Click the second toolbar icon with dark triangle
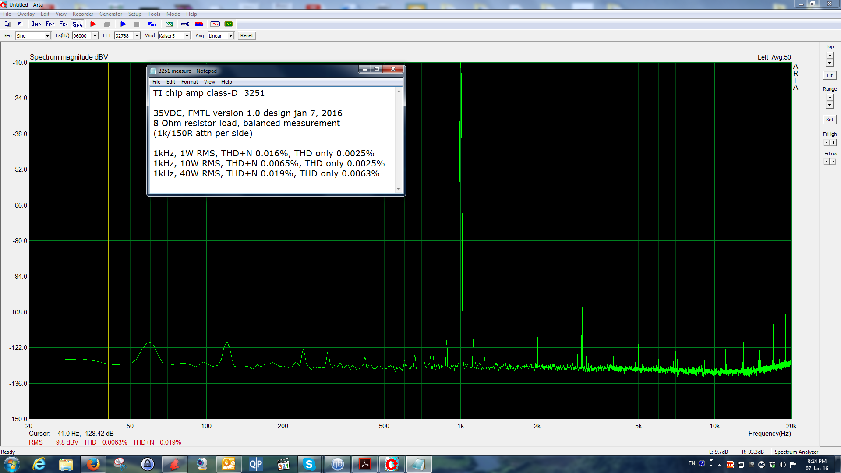The height and width of the screenshot is (473, 841). coord(19,24)
